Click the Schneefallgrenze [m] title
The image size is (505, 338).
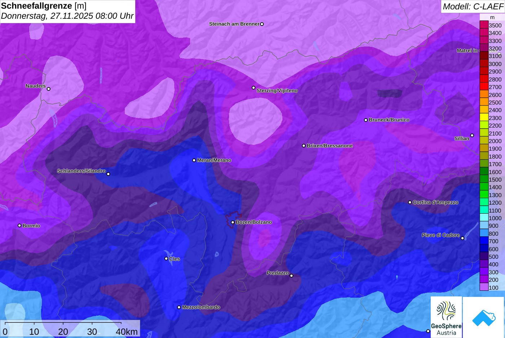point(44,6)
